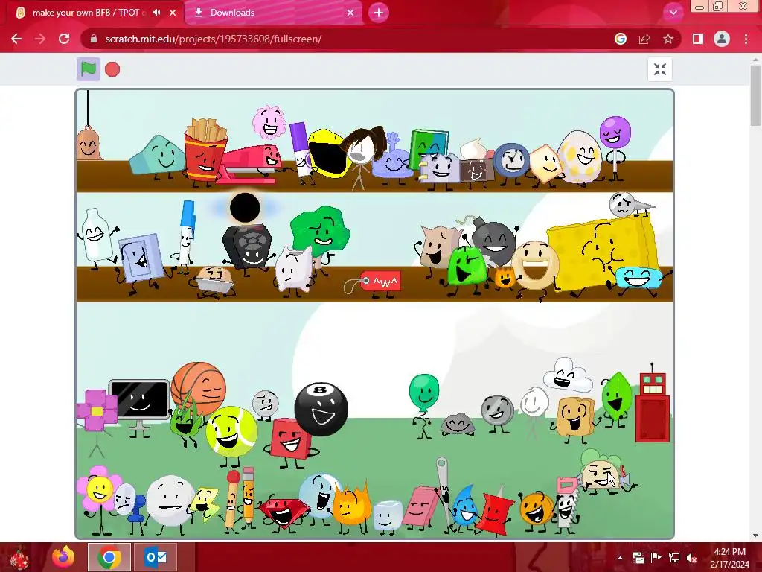This screenshot has height=572, width=762.
Task: Click the Chrome taskbar icon
Action: pos(109,557)
